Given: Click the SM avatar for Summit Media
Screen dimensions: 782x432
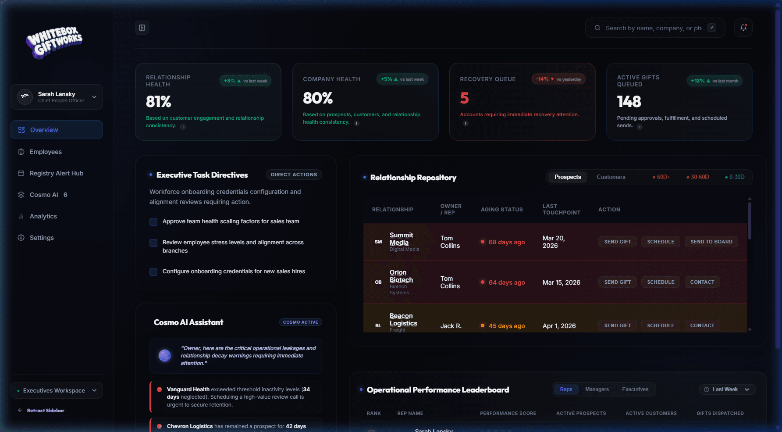Looking at the screenshot, I should coord(378,242).
